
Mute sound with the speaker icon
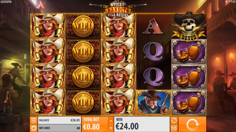(227, 2)
